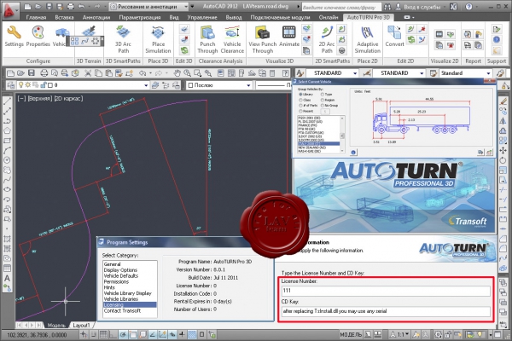Select the Multiline Text 'A' tool
The image size is (512, 341).
(x=7, y=279)
